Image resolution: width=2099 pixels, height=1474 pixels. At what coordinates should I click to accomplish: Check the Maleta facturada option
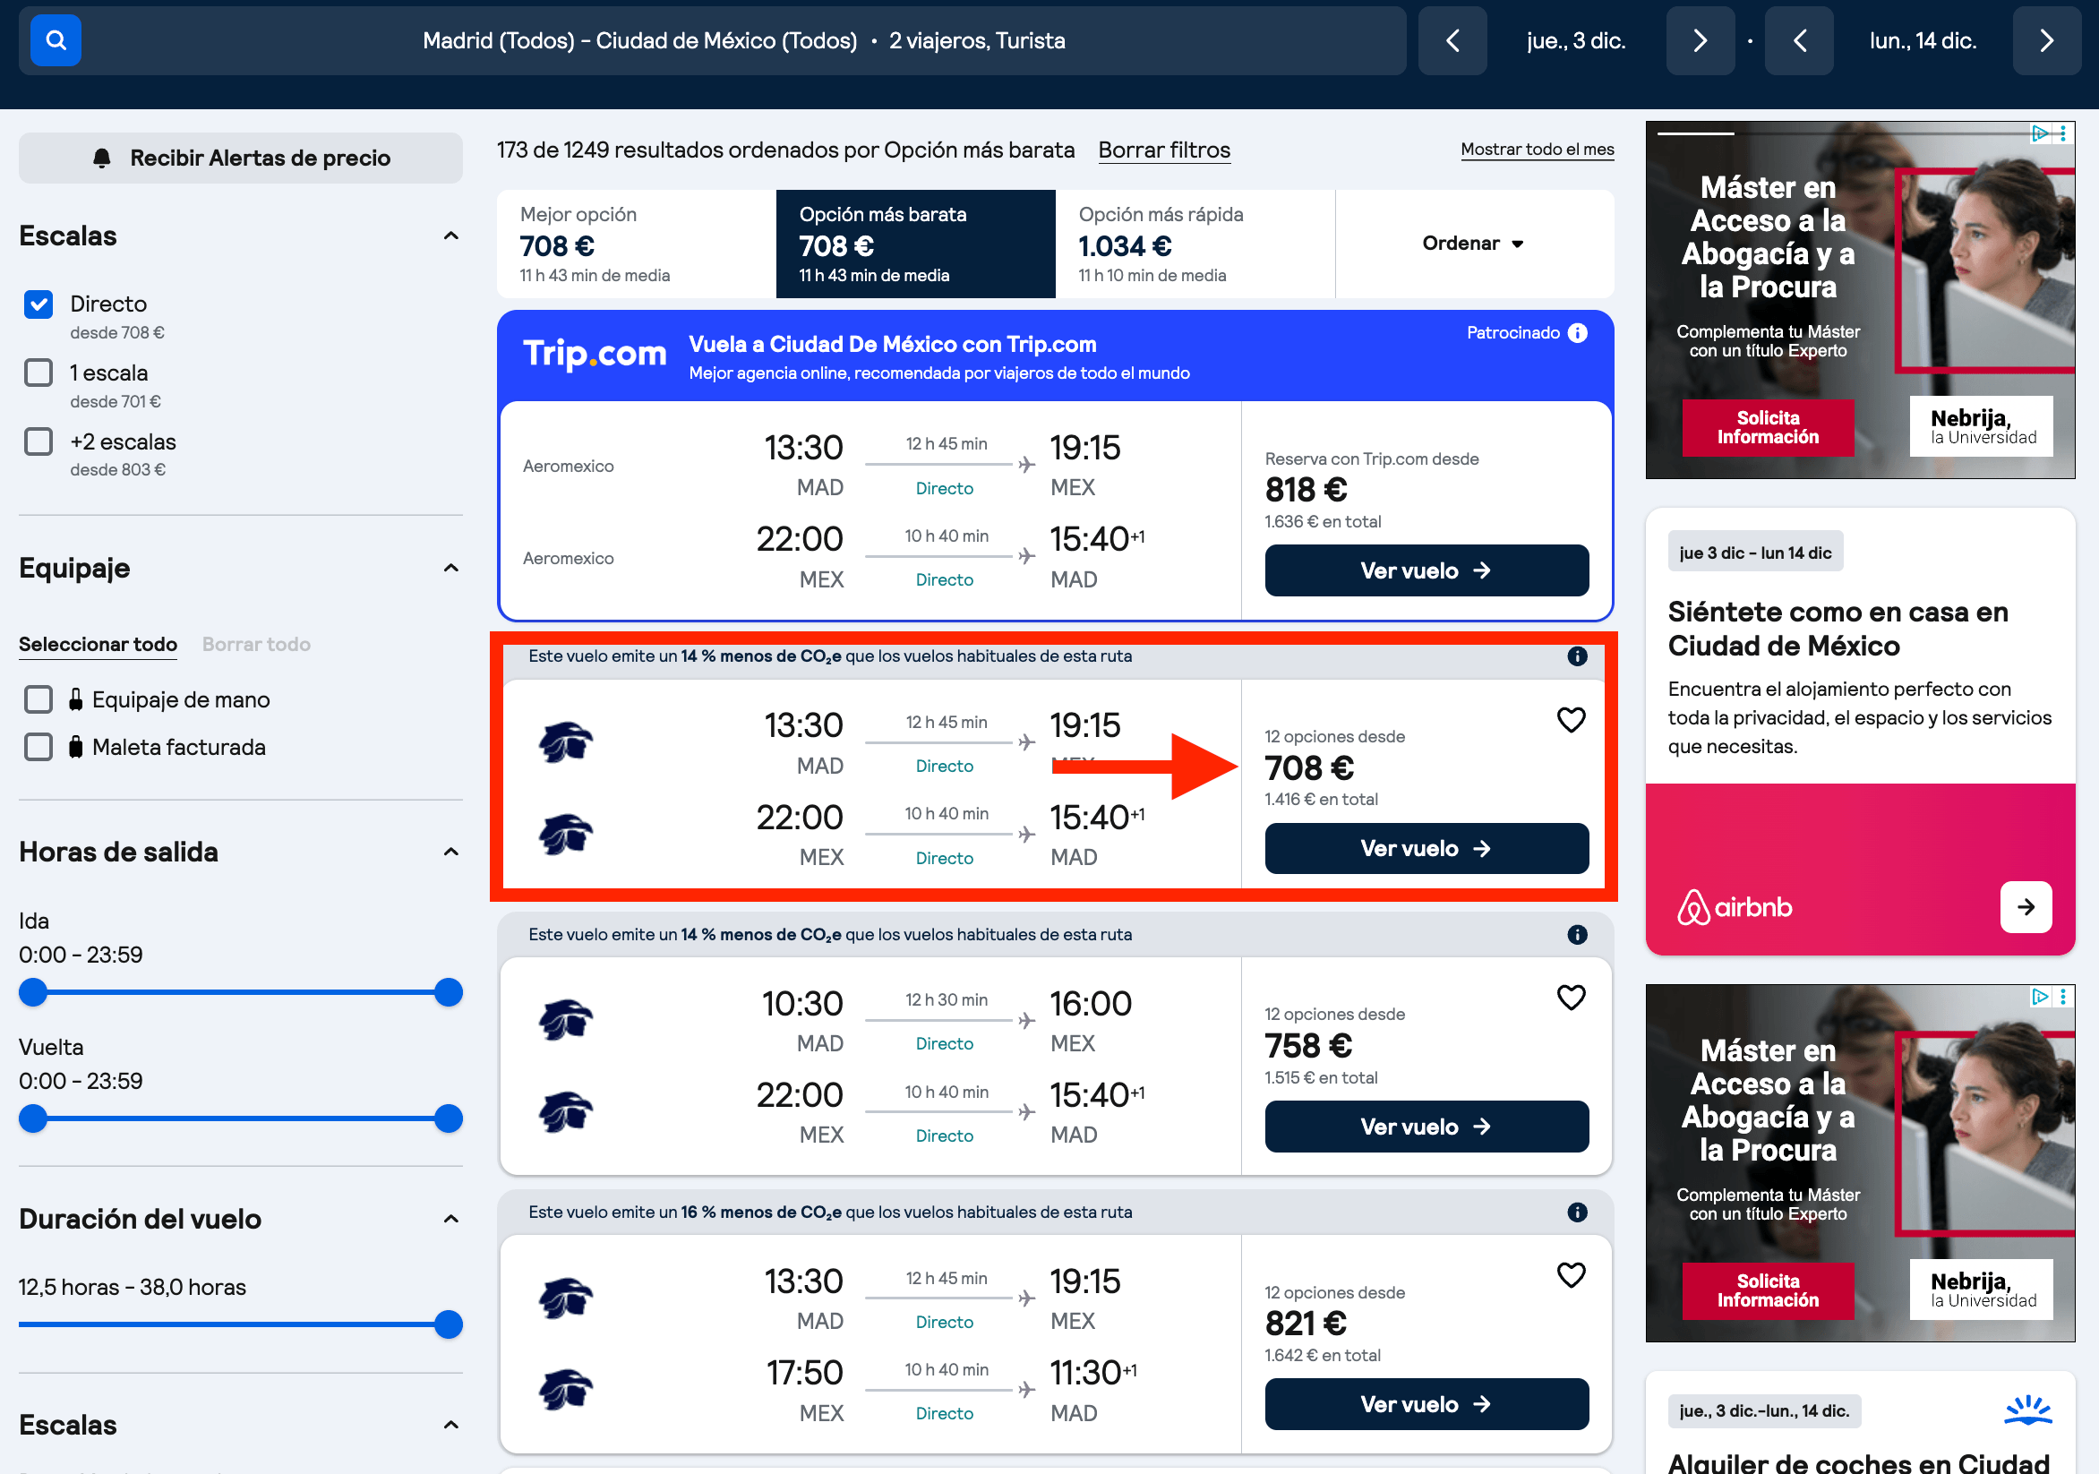click(39, 747)
